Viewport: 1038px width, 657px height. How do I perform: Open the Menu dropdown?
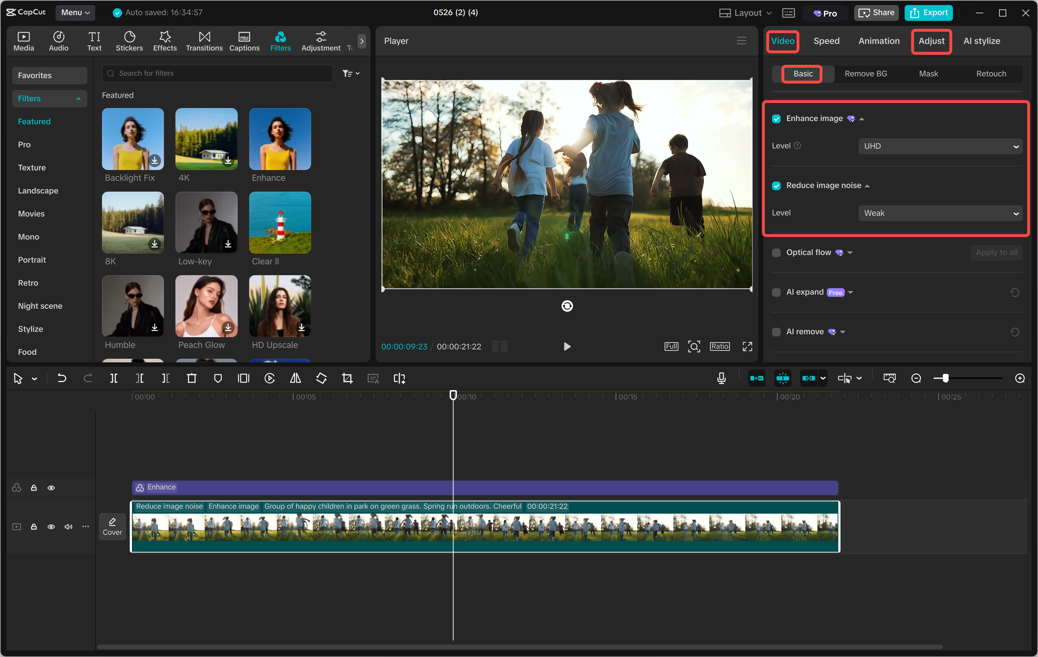[x=75, y=13]
